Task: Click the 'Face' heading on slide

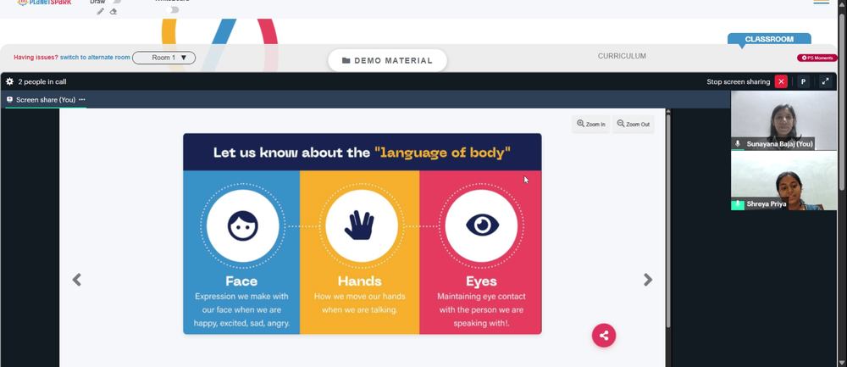Action: (241, 281)
